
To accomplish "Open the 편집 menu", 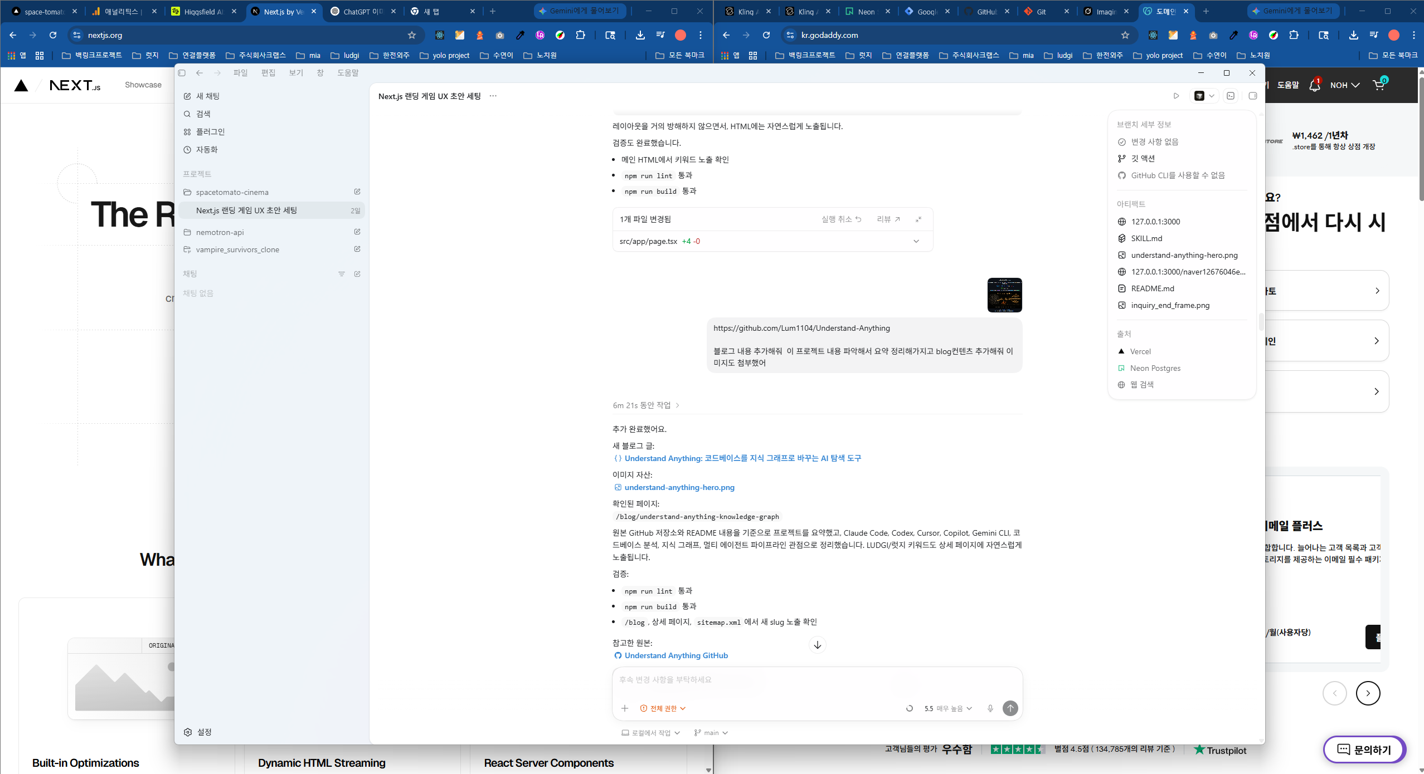I will pos(268,73).
